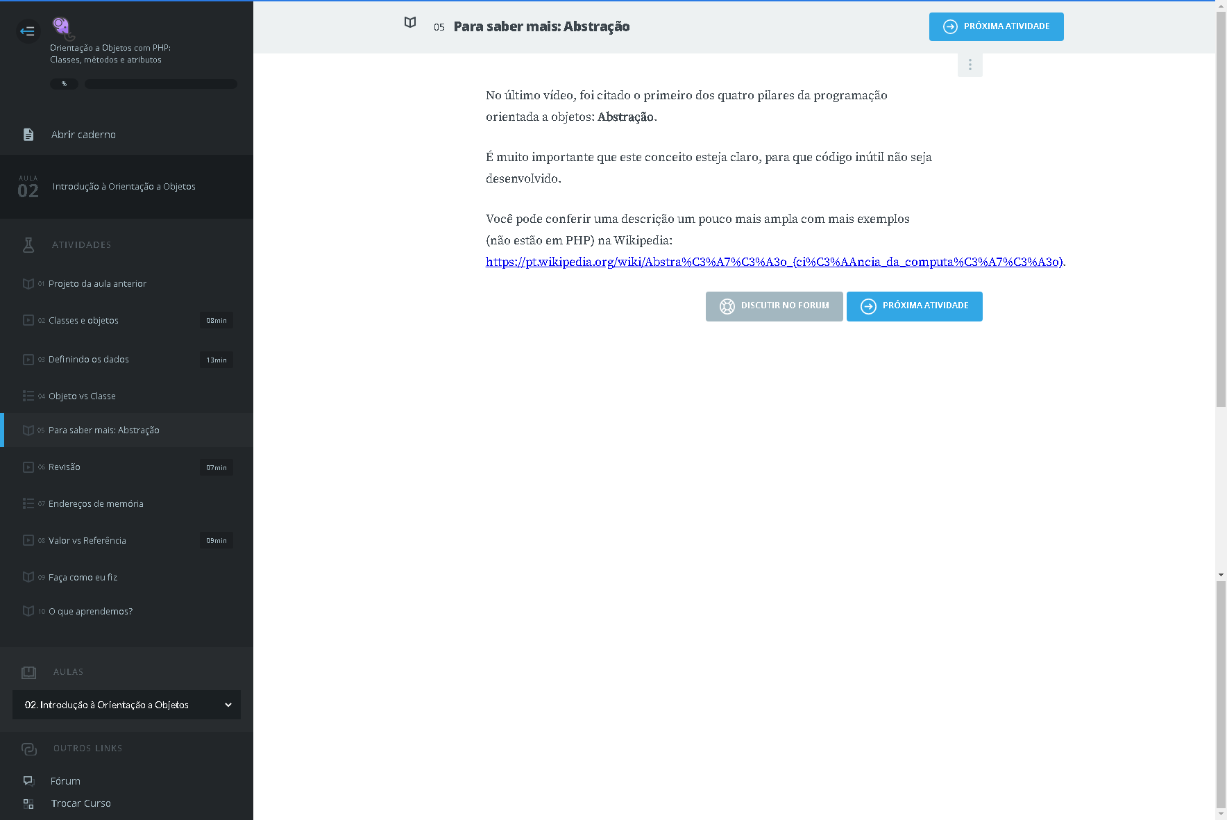Open the Wikipedia Abstração link

pos(774,262)
